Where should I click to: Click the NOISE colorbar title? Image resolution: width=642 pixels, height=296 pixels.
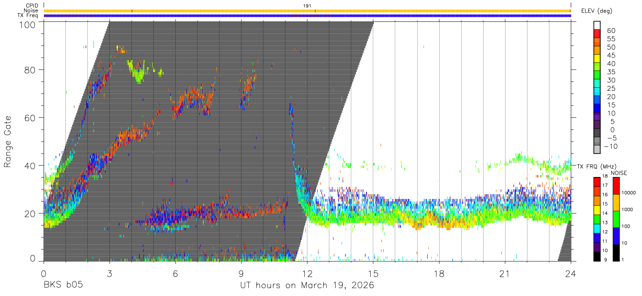coord(620,173)
